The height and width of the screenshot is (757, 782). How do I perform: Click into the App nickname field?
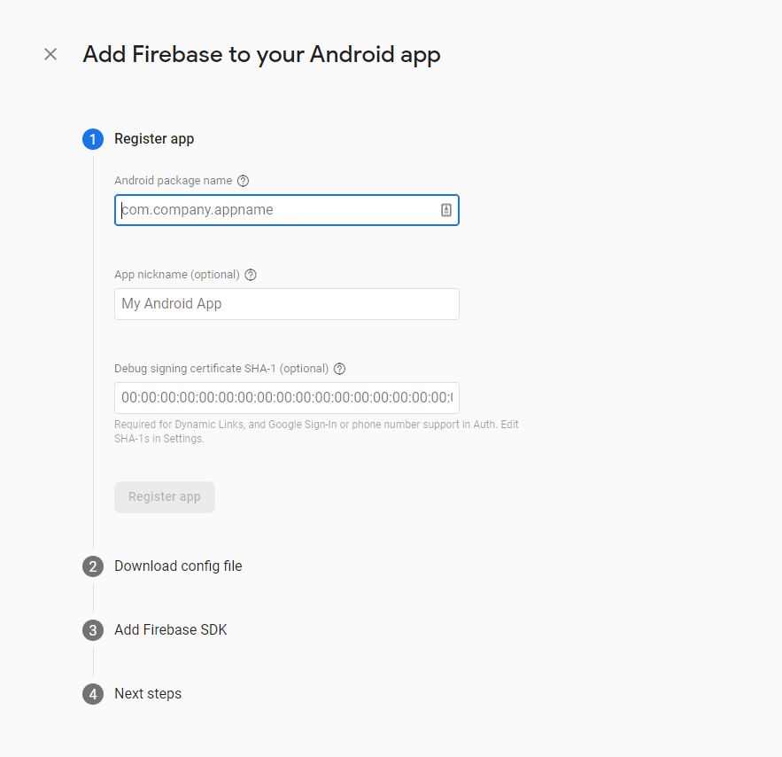point(286,304)
